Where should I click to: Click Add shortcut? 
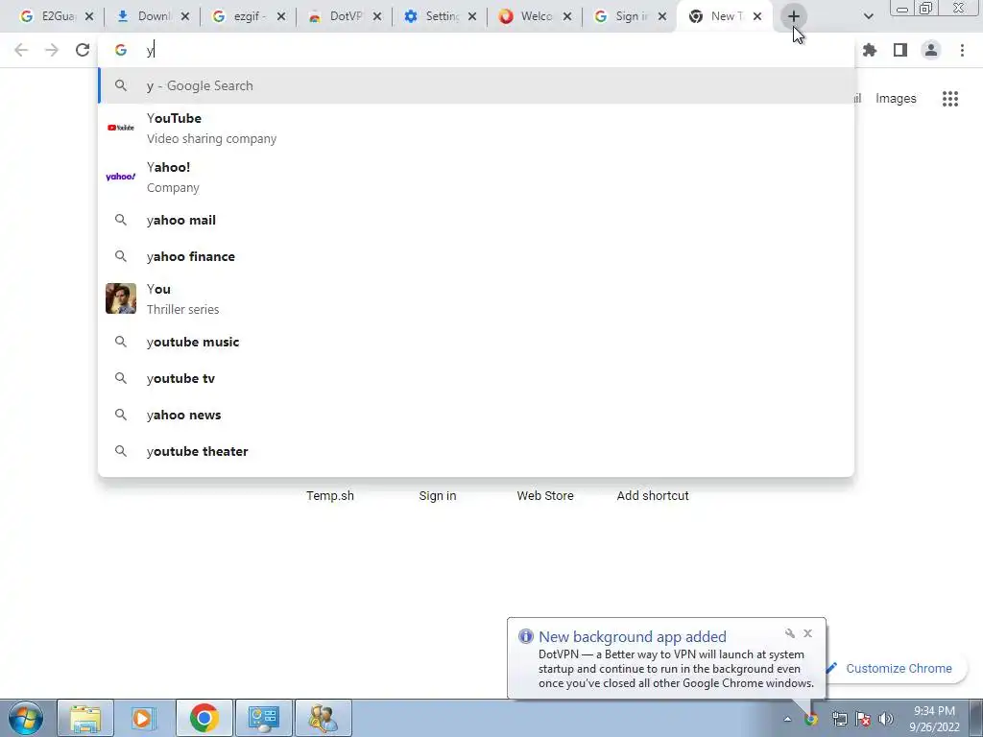coord(653,496)
